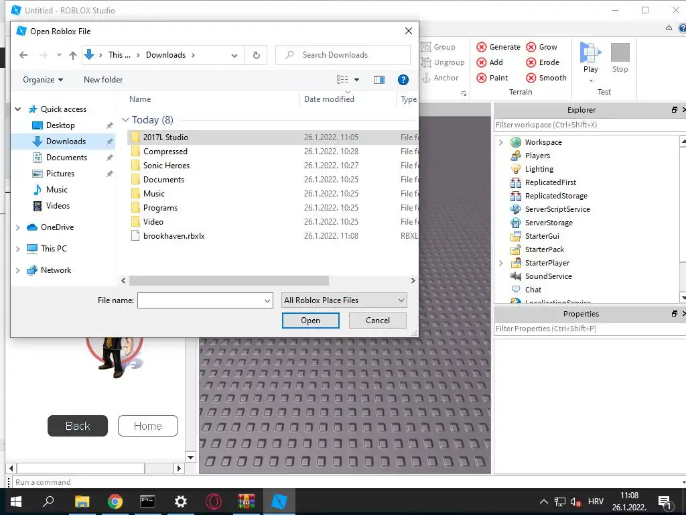686x515 pixels.
Task: Open Chrome from the taskbar
Action: point(115,502)
